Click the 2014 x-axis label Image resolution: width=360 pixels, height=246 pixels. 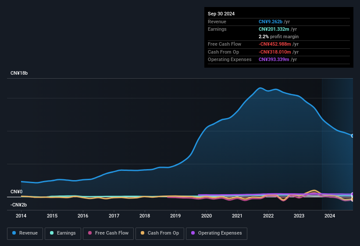tap(21, 216)
